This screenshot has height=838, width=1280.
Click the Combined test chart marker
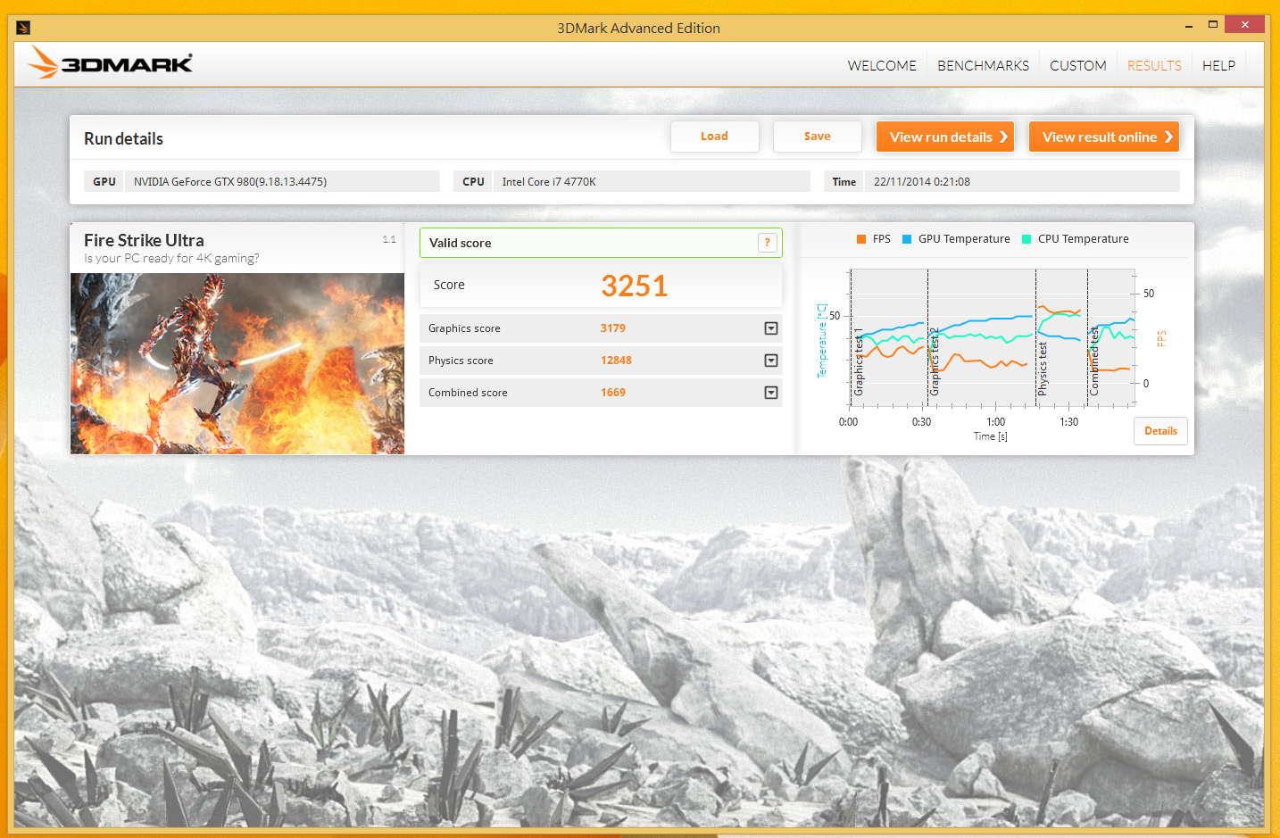pos(1094,361)
